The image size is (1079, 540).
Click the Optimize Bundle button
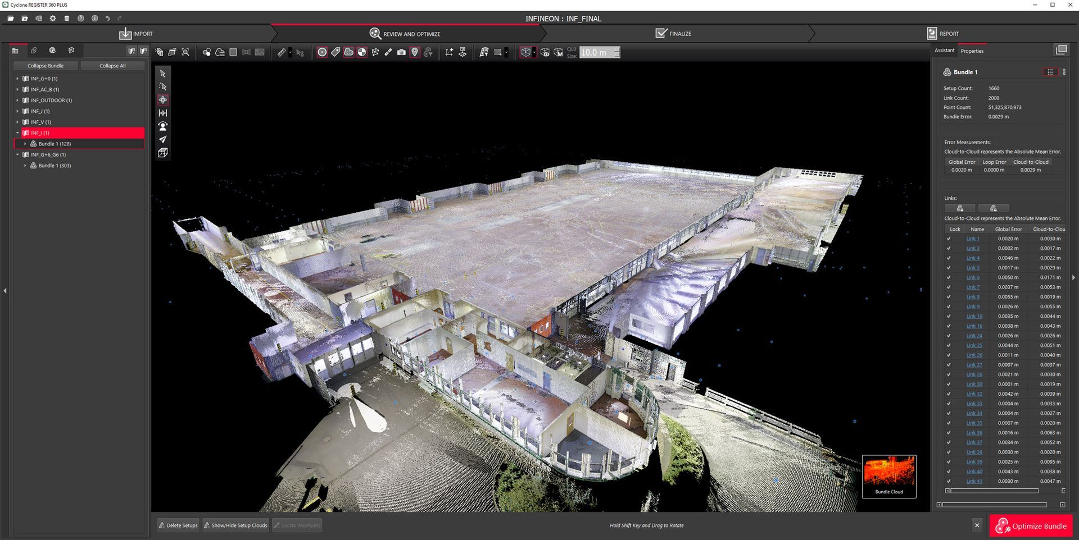pyautogui.click(x=1031, y=526)
